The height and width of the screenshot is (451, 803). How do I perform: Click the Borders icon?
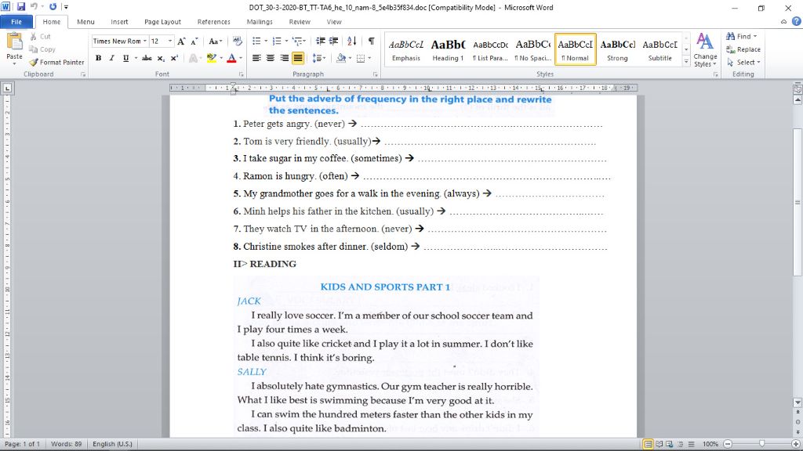[x=361, y=58]
